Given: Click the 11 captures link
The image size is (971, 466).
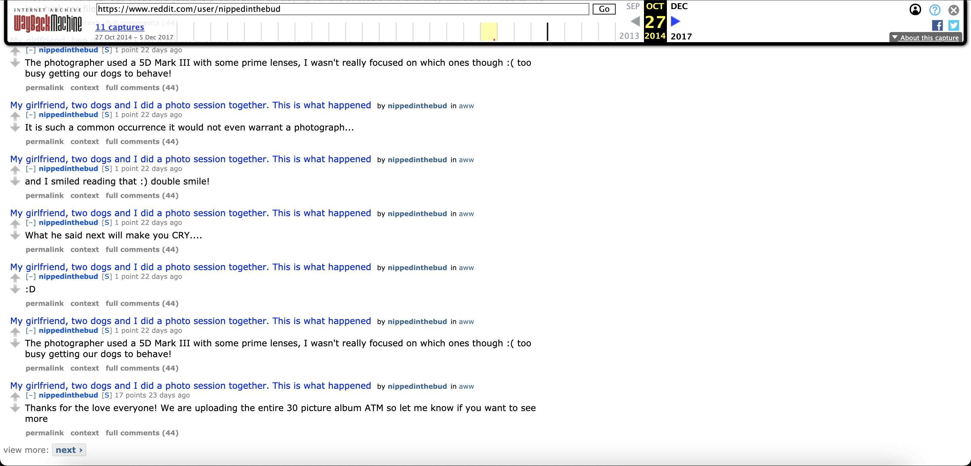Looking at the screenshot, I should coord(120,27).
